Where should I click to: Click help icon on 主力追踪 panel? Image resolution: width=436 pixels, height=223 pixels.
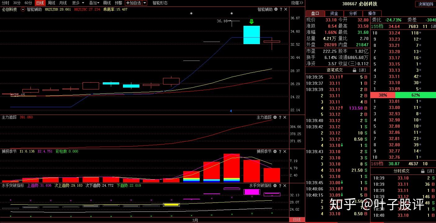coord(280,117)
